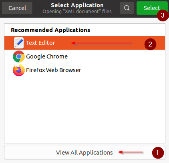The image size is (169, 163).
Task: Choose the Text Editor label in the list
Action: [x=40, y=43]
